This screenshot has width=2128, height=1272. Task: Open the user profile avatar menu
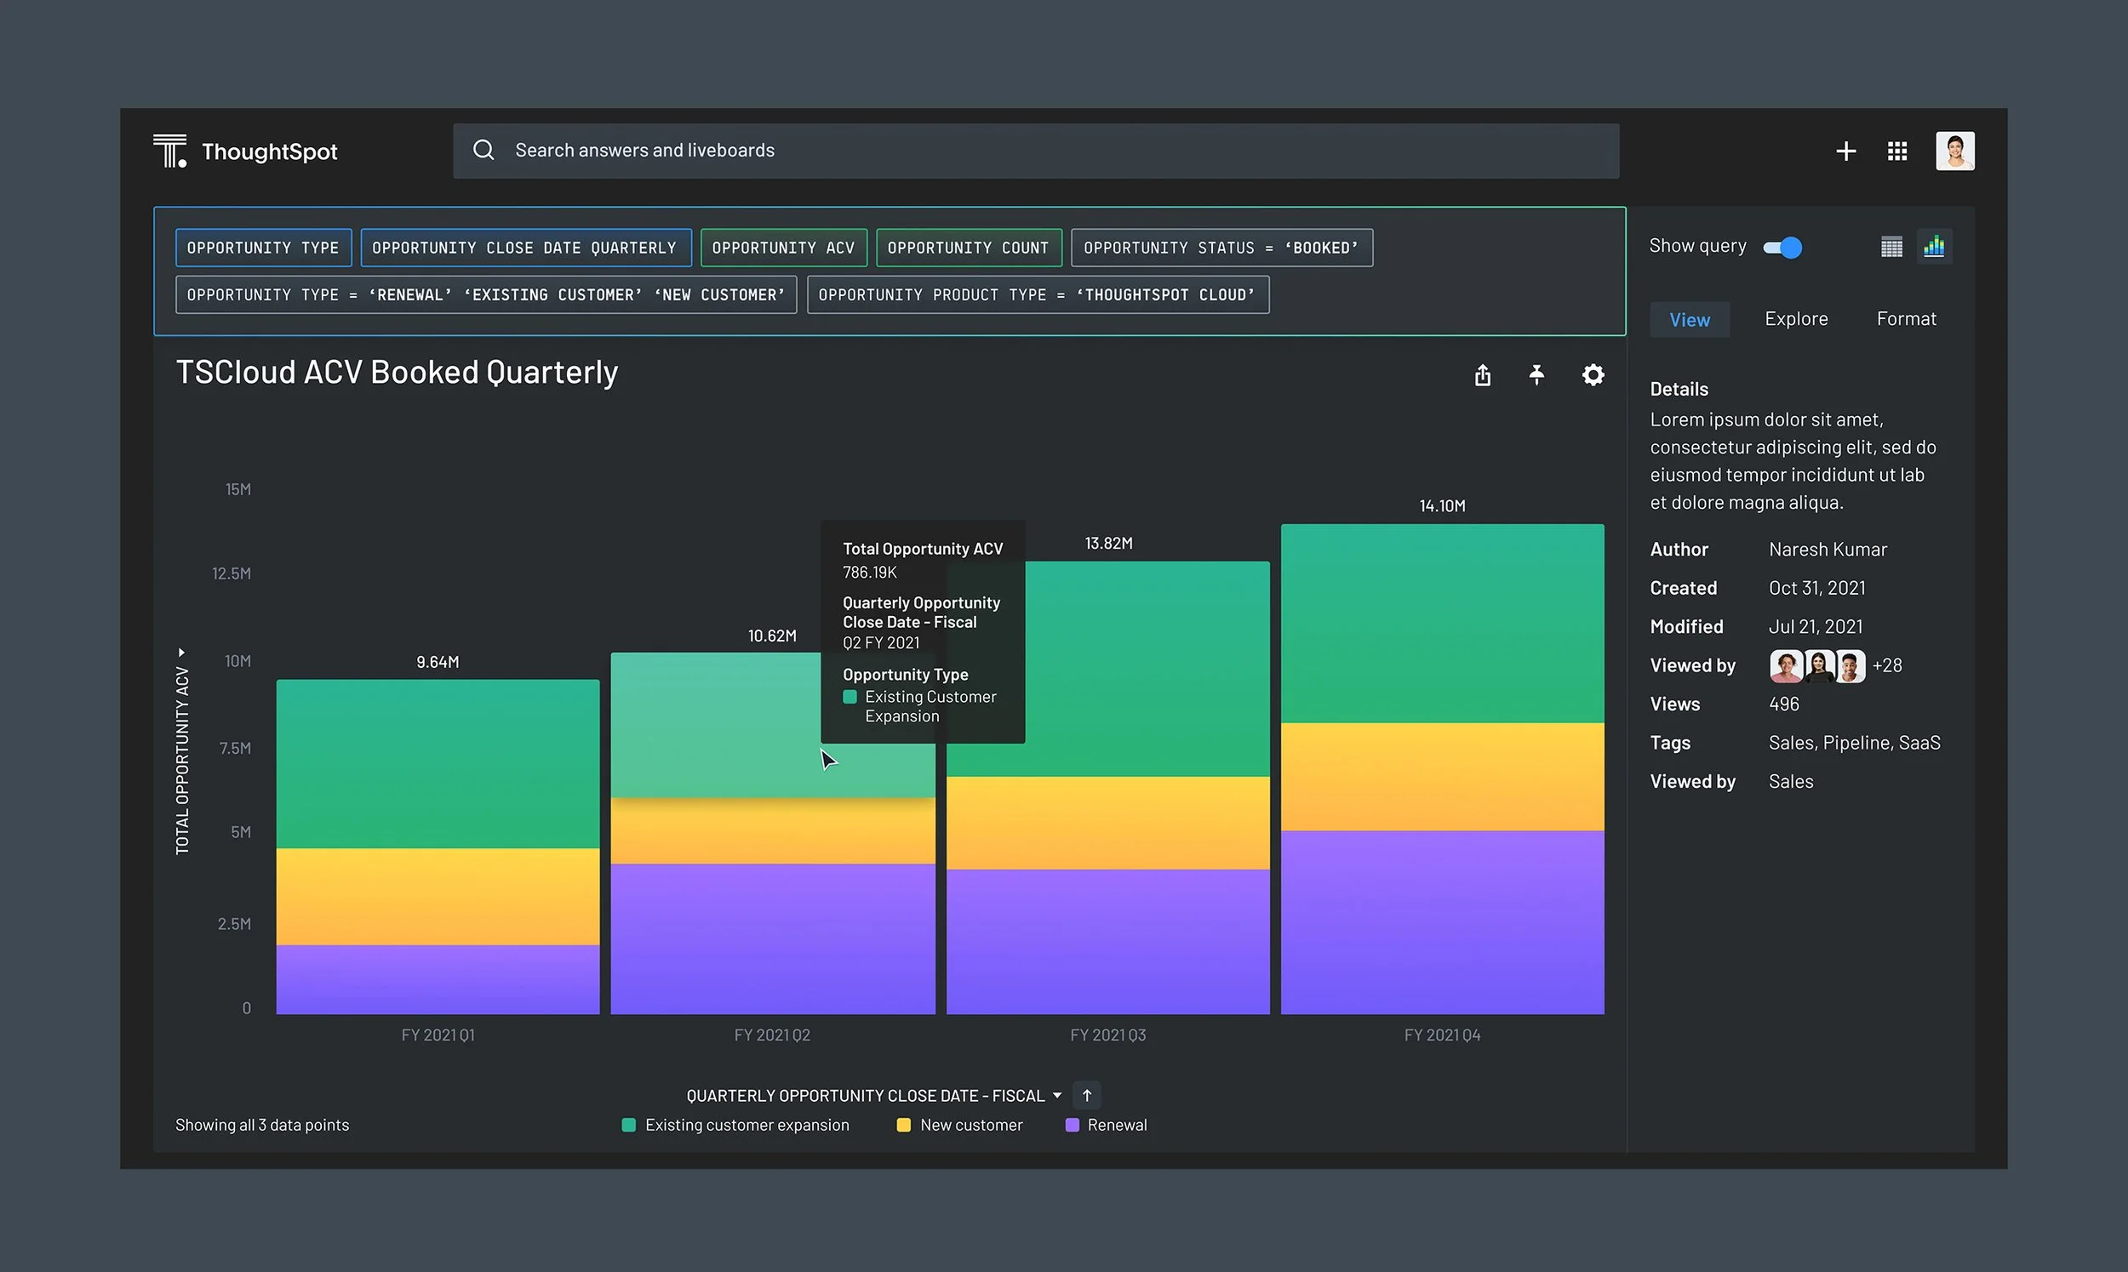click(1955, 151)
